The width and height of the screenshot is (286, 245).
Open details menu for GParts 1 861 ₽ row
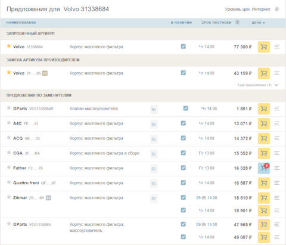(x=277, y=108)
